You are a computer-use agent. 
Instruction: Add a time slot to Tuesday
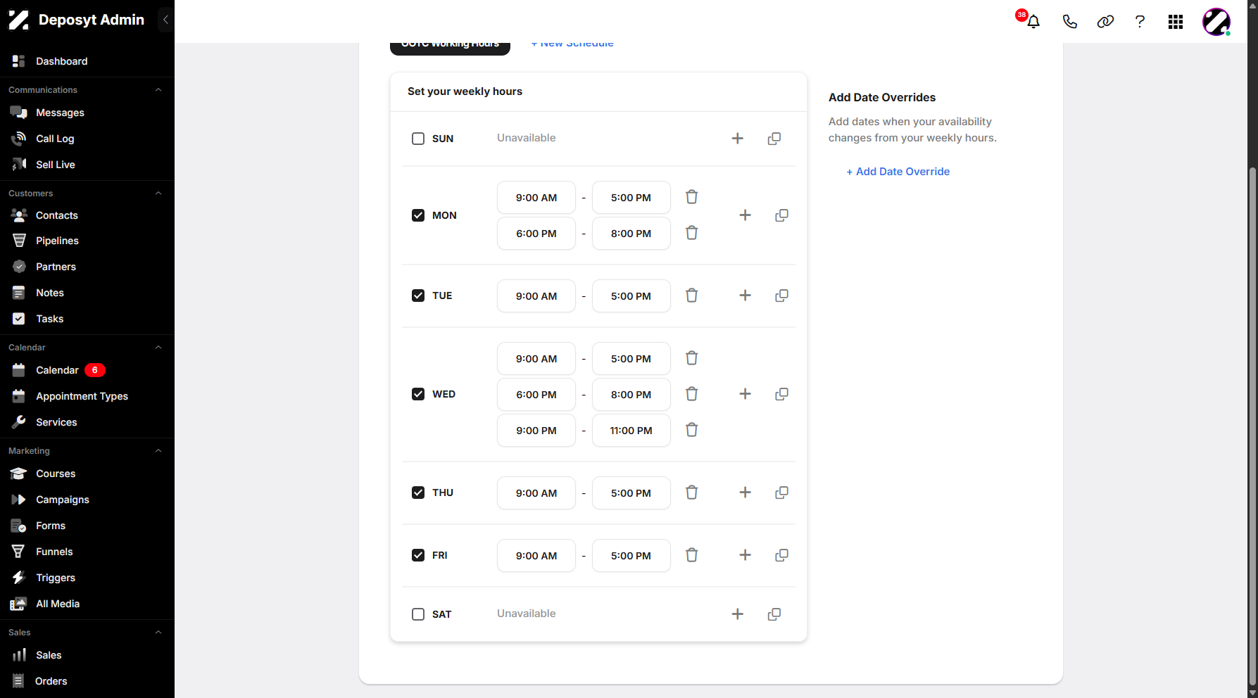tap(746, 296)
